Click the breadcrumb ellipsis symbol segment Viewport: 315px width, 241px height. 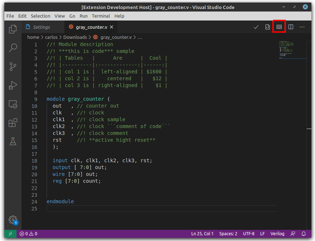140,37
